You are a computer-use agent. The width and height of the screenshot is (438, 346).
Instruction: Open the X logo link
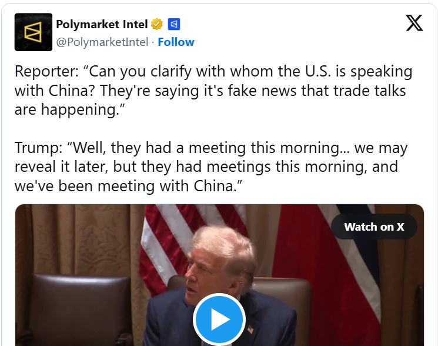[x=414, y=23]
